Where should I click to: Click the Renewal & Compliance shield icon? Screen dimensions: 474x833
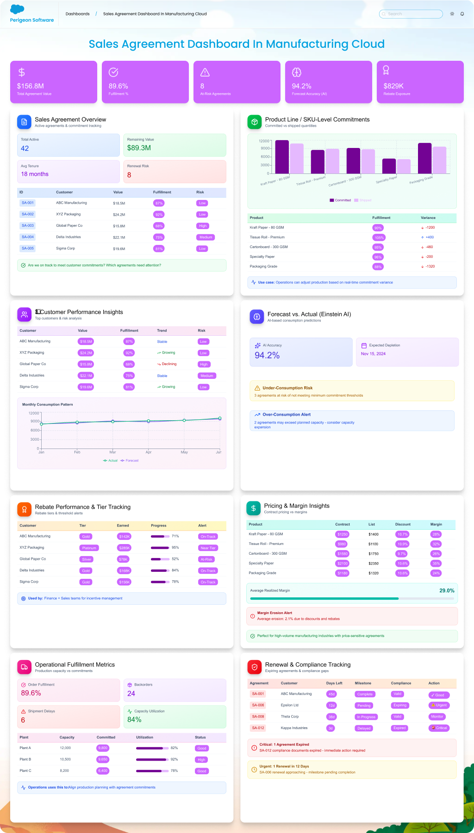[x=255, y=667]
